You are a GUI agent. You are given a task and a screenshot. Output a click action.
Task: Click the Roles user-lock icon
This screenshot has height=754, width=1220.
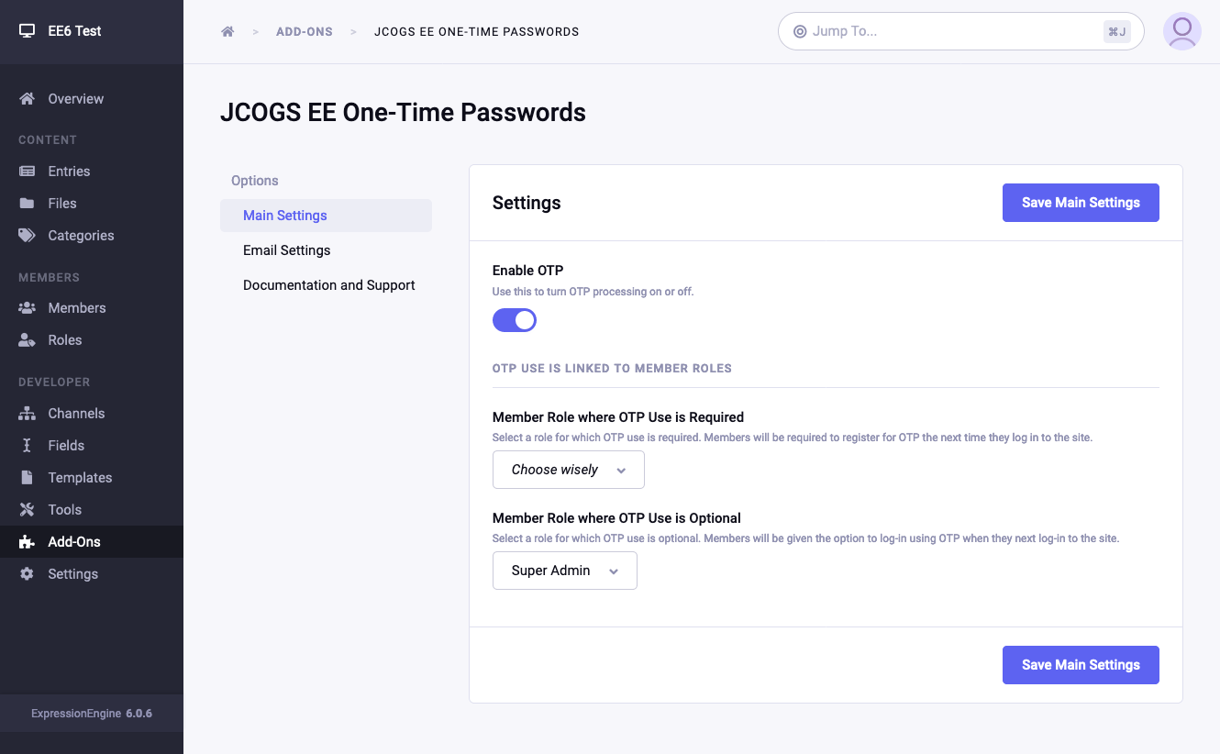[27, 340]
